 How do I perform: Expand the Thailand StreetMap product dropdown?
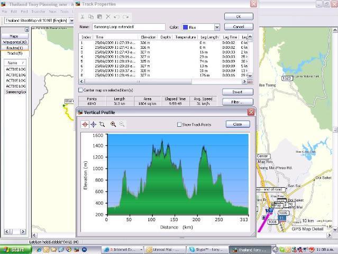coord(72,21)
